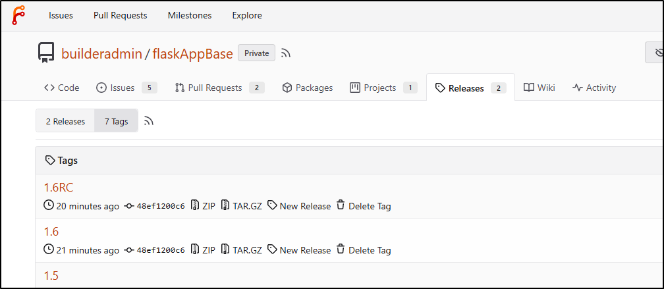Download TAR.GZ archive for tag 1.6RC
The width and height of the screenshot is (664, 289).
click(241, 206)
